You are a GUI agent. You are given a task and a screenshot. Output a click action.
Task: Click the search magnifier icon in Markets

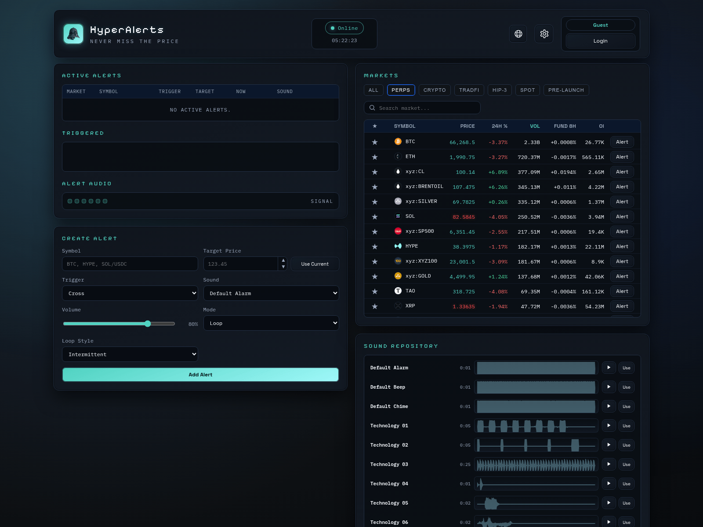coord(372,108)
